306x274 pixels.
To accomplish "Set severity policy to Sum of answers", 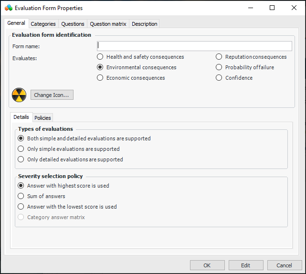I will 21,196.
